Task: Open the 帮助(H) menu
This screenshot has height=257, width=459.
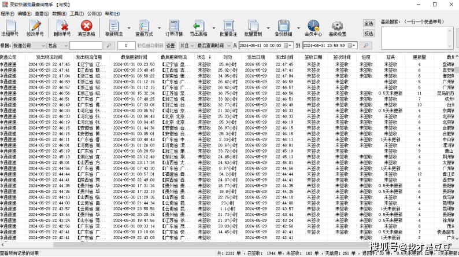Action: [x=112, y=14]
